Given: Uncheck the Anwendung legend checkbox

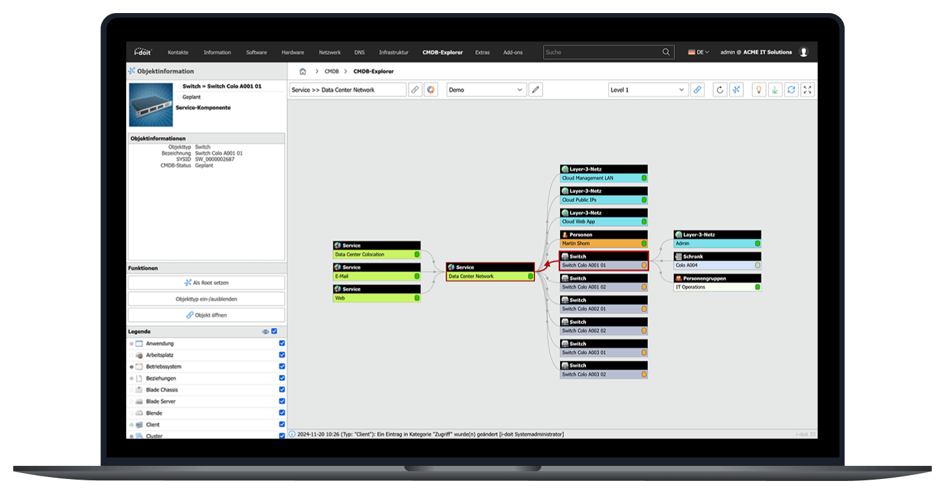Looking at the screenshot, I should tap(281, 343).
